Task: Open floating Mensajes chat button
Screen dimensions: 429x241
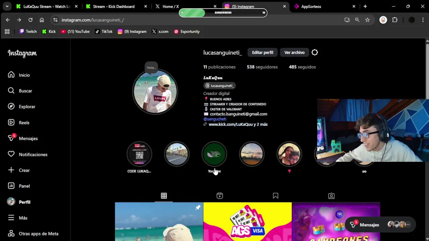Action: pyautogui.click(x=380, y=225)
